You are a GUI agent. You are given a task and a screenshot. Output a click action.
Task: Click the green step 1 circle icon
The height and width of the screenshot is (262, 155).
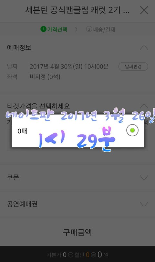click(43, 29)
